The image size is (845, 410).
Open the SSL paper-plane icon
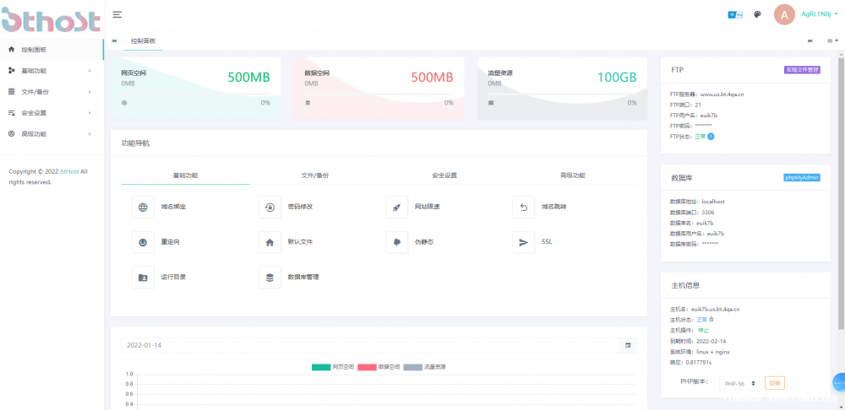(x=523, y=242)
